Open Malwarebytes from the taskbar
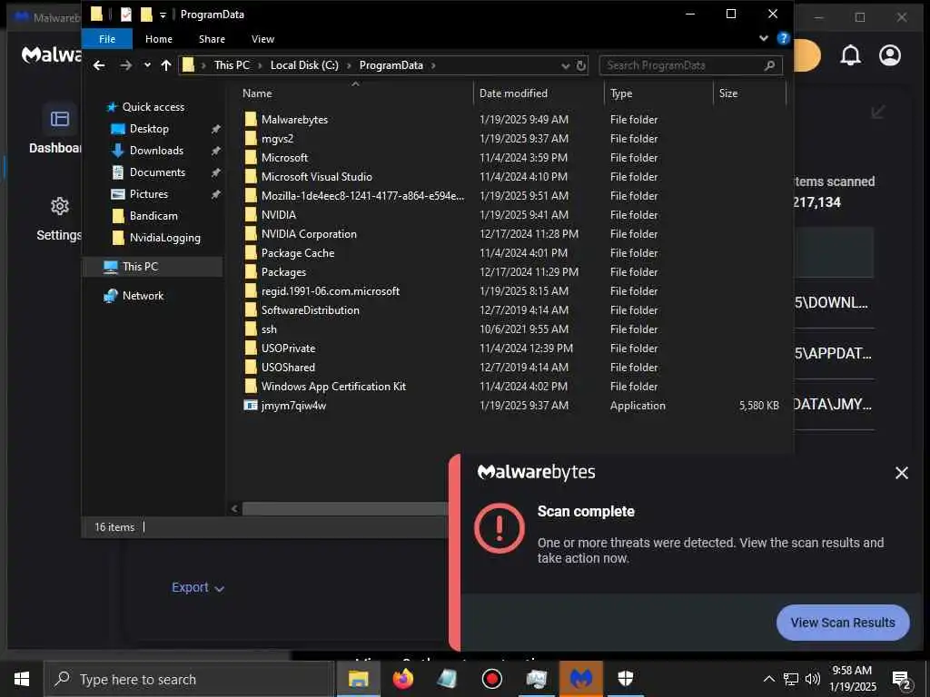This screenshot has width=930, height=697. tap(581, 679)
